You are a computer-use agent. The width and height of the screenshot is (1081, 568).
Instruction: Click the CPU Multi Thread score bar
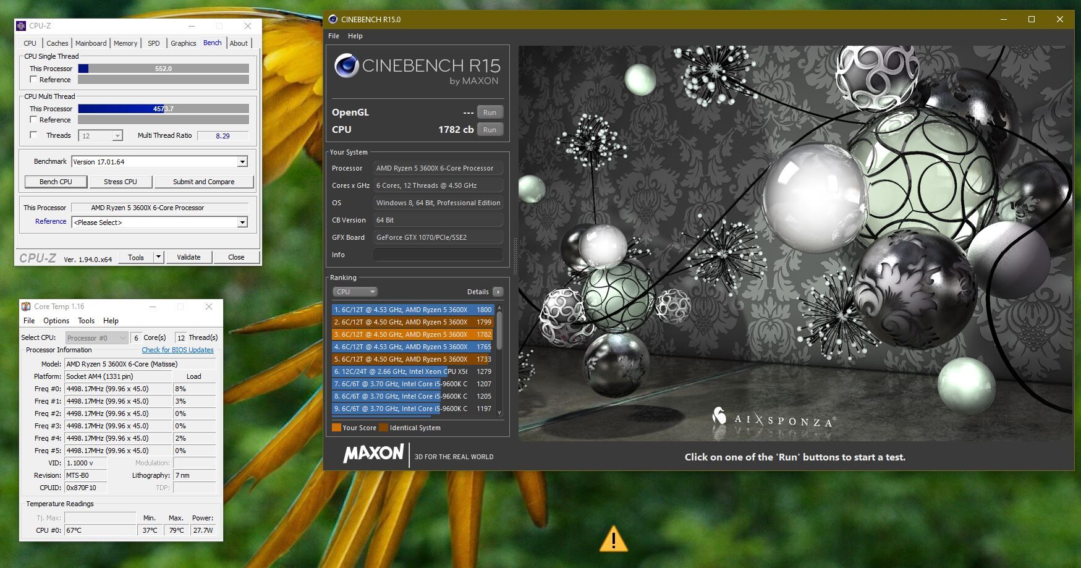[163, 109]
